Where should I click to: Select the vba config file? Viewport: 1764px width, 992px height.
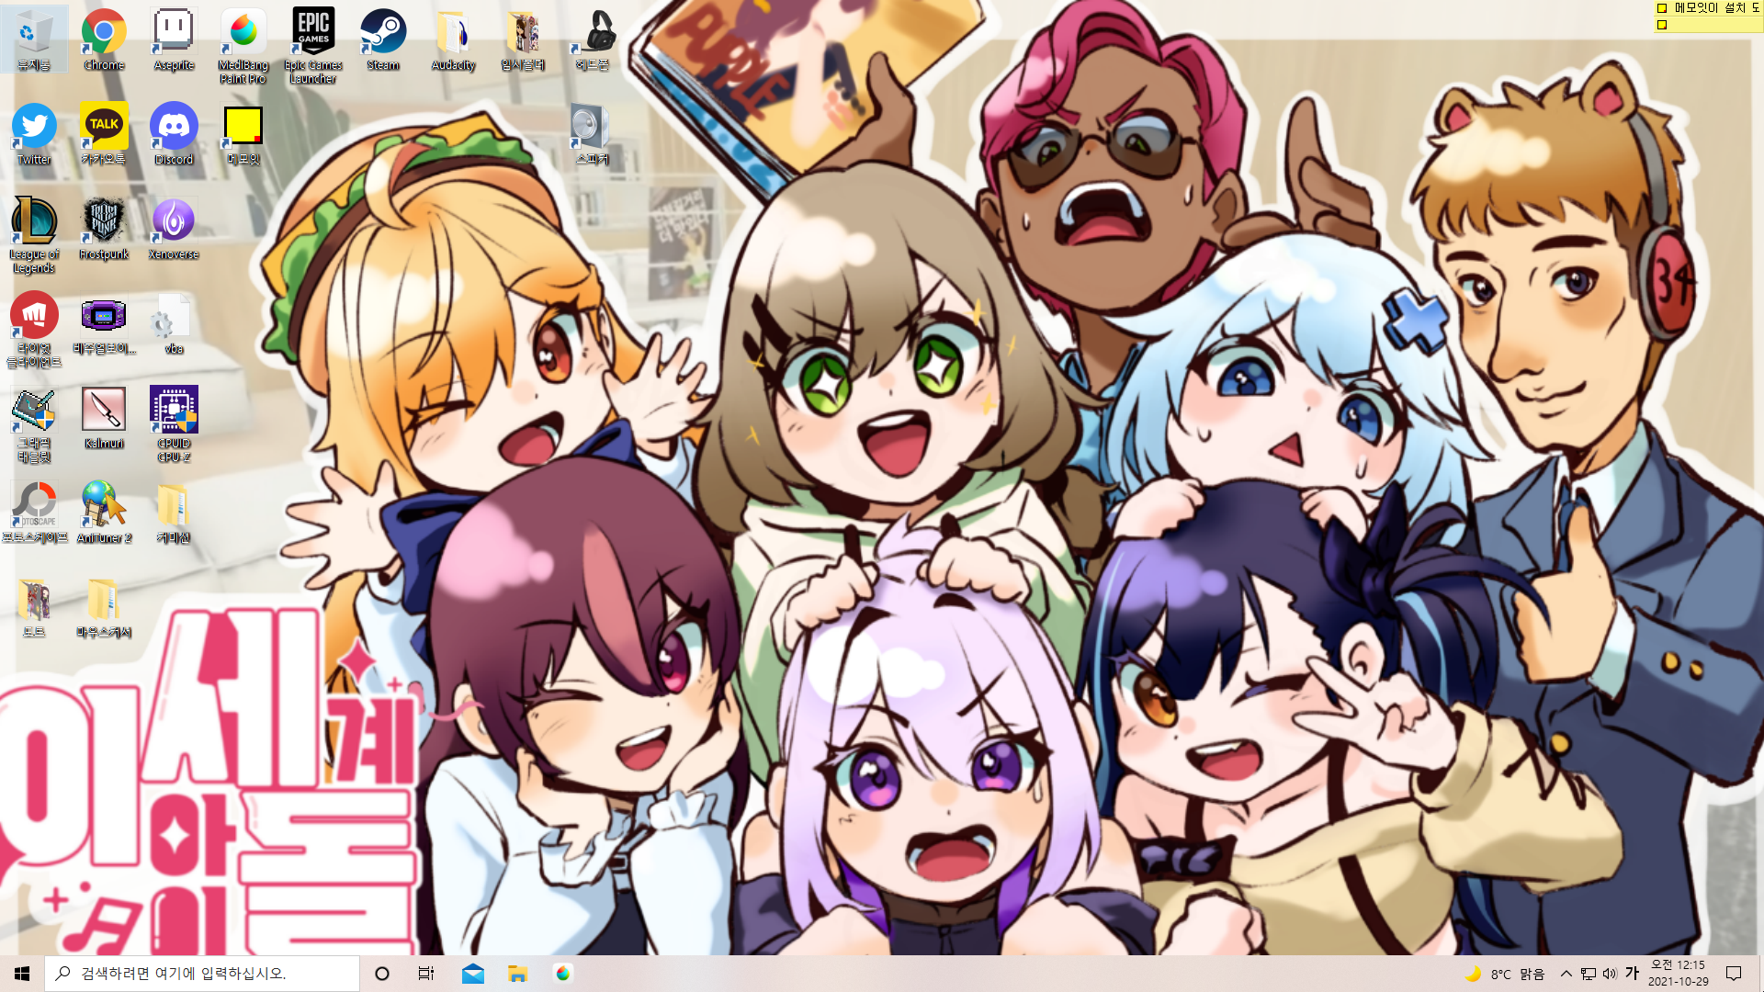174,323
